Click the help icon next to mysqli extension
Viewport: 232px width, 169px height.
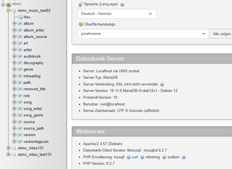point(129,157)
